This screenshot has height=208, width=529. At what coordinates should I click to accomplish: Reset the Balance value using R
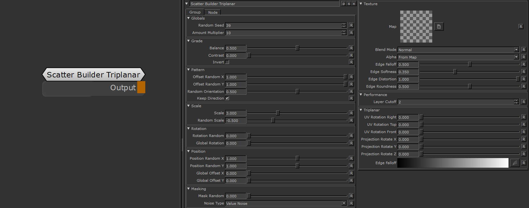(351, 48)
